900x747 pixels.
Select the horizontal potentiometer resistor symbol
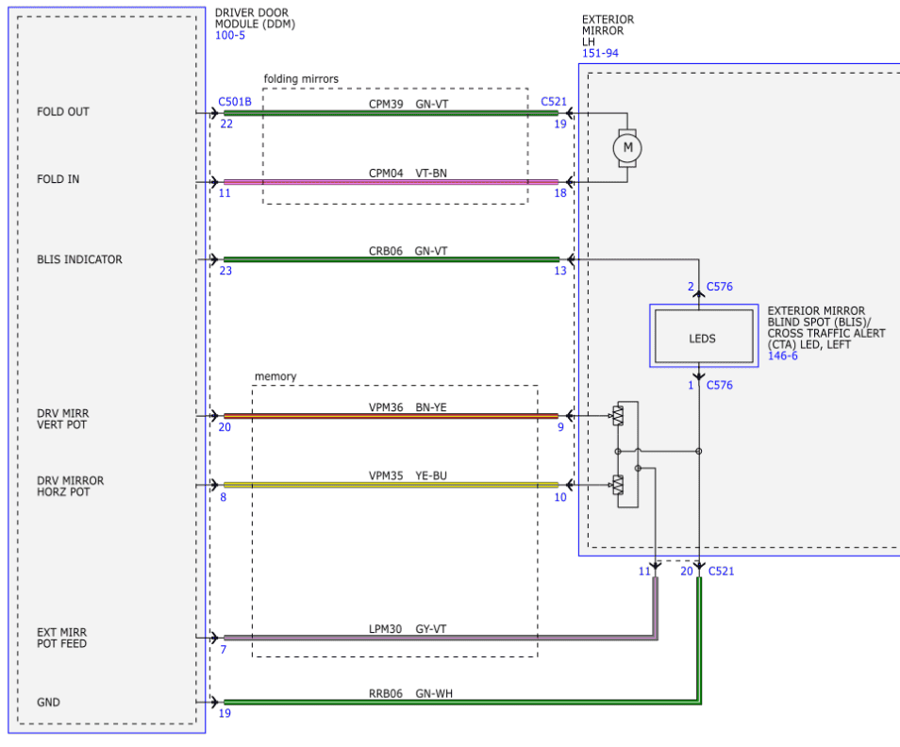(x=618, y=485)
